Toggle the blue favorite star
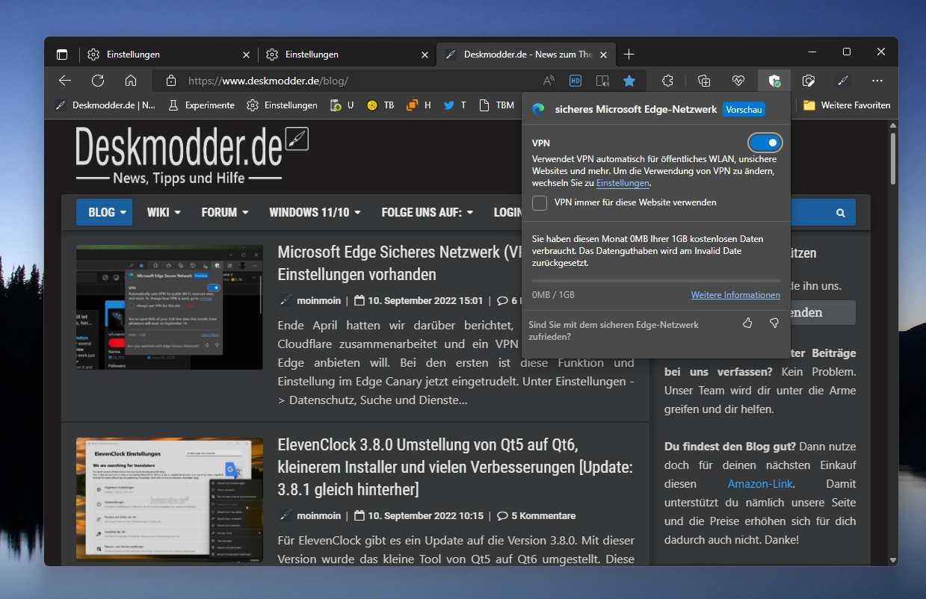Viewport: 926px width, 599px height. (x=629, y=81)
